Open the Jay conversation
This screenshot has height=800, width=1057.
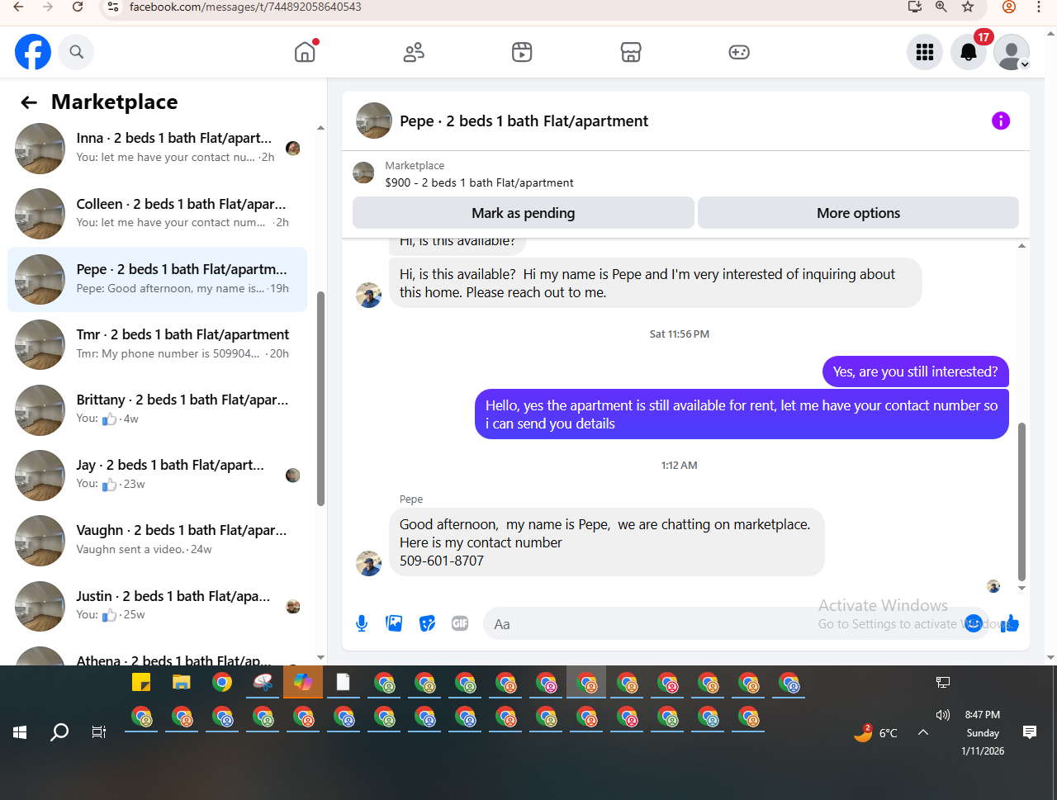[157, 475]
